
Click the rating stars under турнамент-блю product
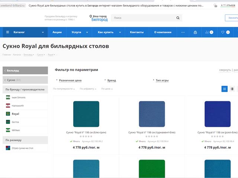pos(152,136)
